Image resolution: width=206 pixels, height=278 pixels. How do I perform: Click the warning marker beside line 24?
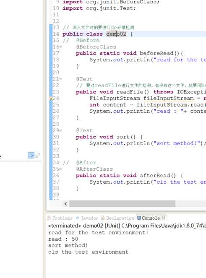[51, 99]
